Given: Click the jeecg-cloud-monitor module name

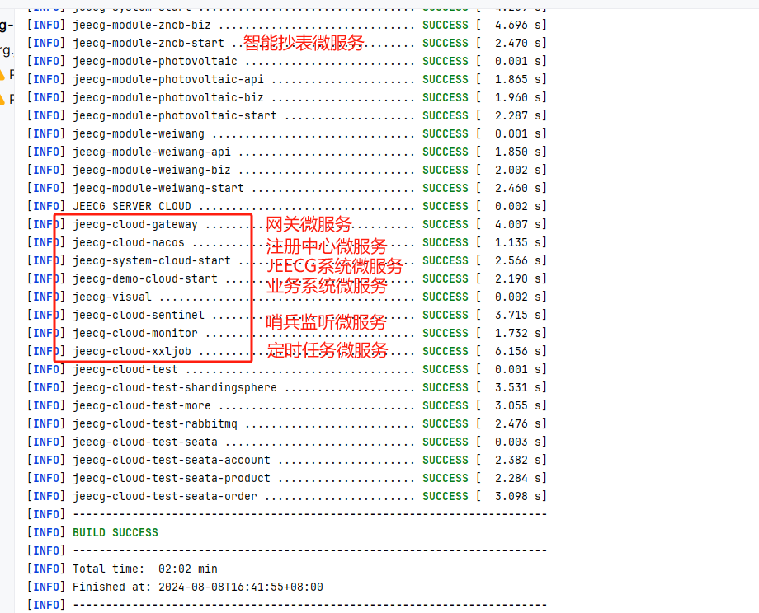Looking at the screenshot, I should [135, 333].
